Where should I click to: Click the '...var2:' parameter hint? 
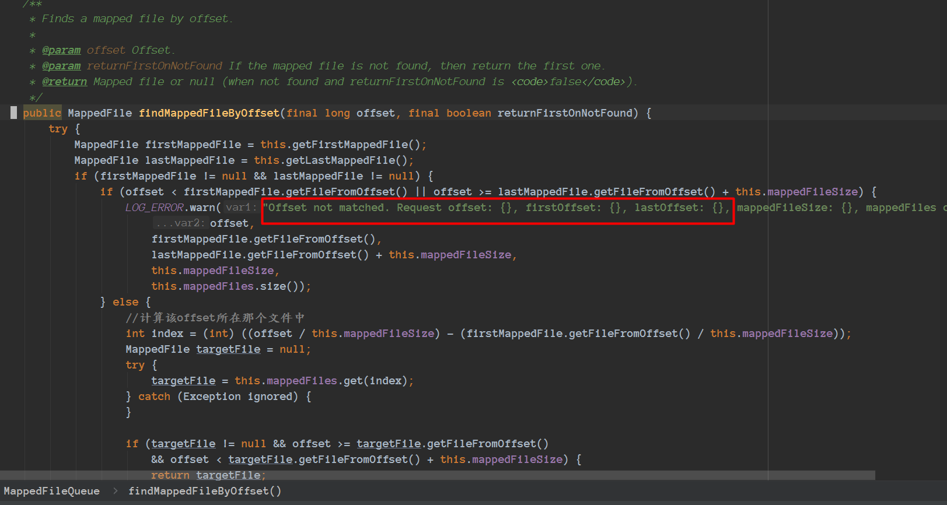180,223
